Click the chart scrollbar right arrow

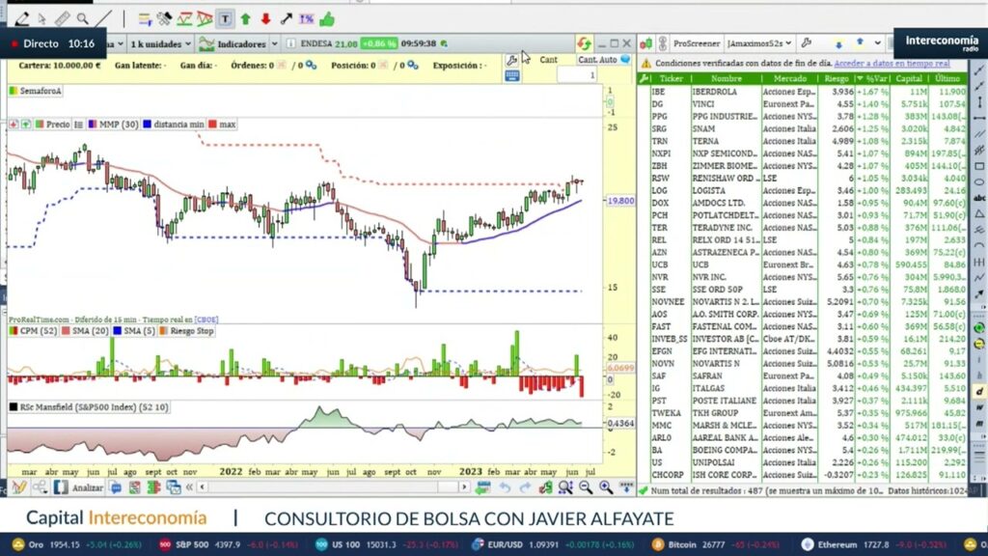tap(464, 486)
